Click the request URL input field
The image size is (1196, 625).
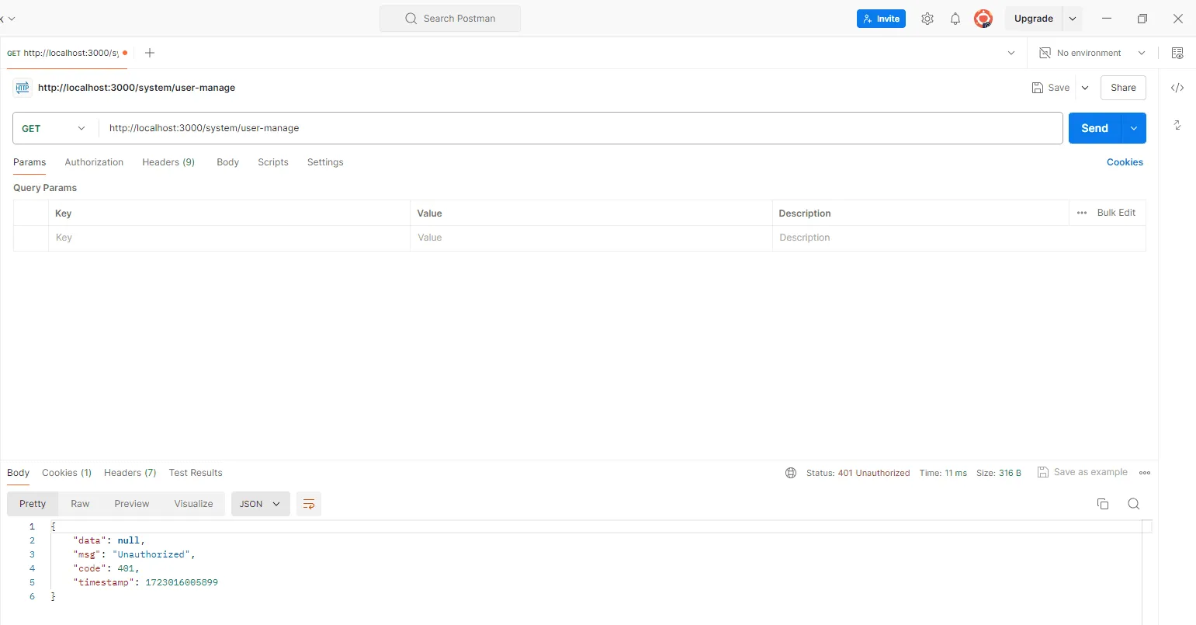tap(580, 128)
